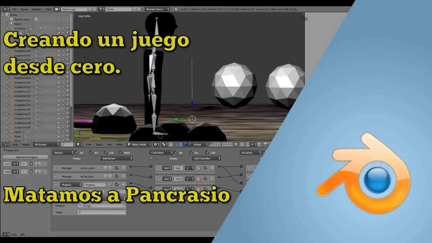The image size is (432, 243).
Task: Move the recibe_punto sensor up
Action: point(105,168)
